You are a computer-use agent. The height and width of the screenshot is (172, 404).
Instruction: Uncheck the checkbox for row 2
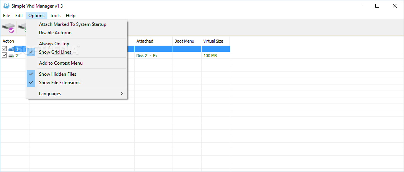click(4, 56)
